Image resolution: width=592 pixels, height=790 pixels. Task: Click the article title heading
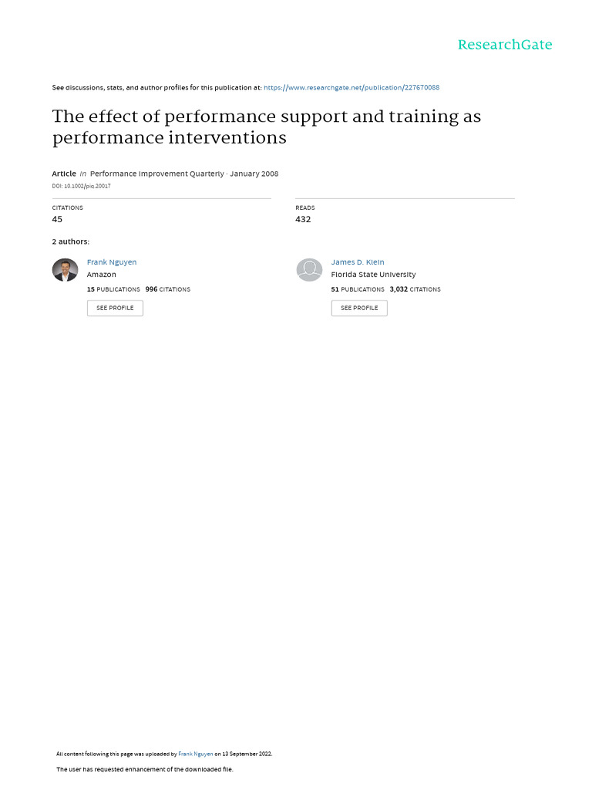point(266,127)
